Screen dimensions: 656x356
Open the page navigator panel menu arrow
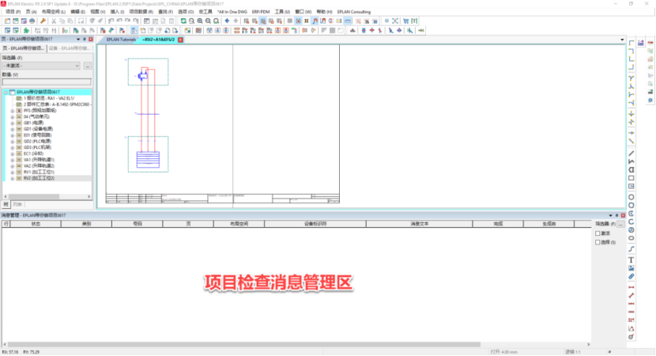[78, 39]
